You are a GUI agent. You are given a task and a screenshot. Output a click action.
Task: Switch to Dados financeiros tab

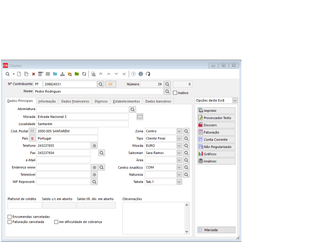pos(75,101)
